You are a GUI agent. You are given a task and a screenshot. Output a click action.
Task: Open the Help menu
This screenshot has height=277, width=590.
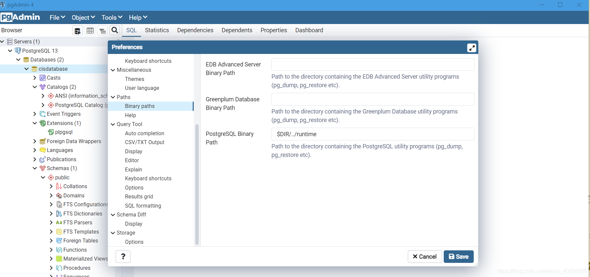click(138, 17)
